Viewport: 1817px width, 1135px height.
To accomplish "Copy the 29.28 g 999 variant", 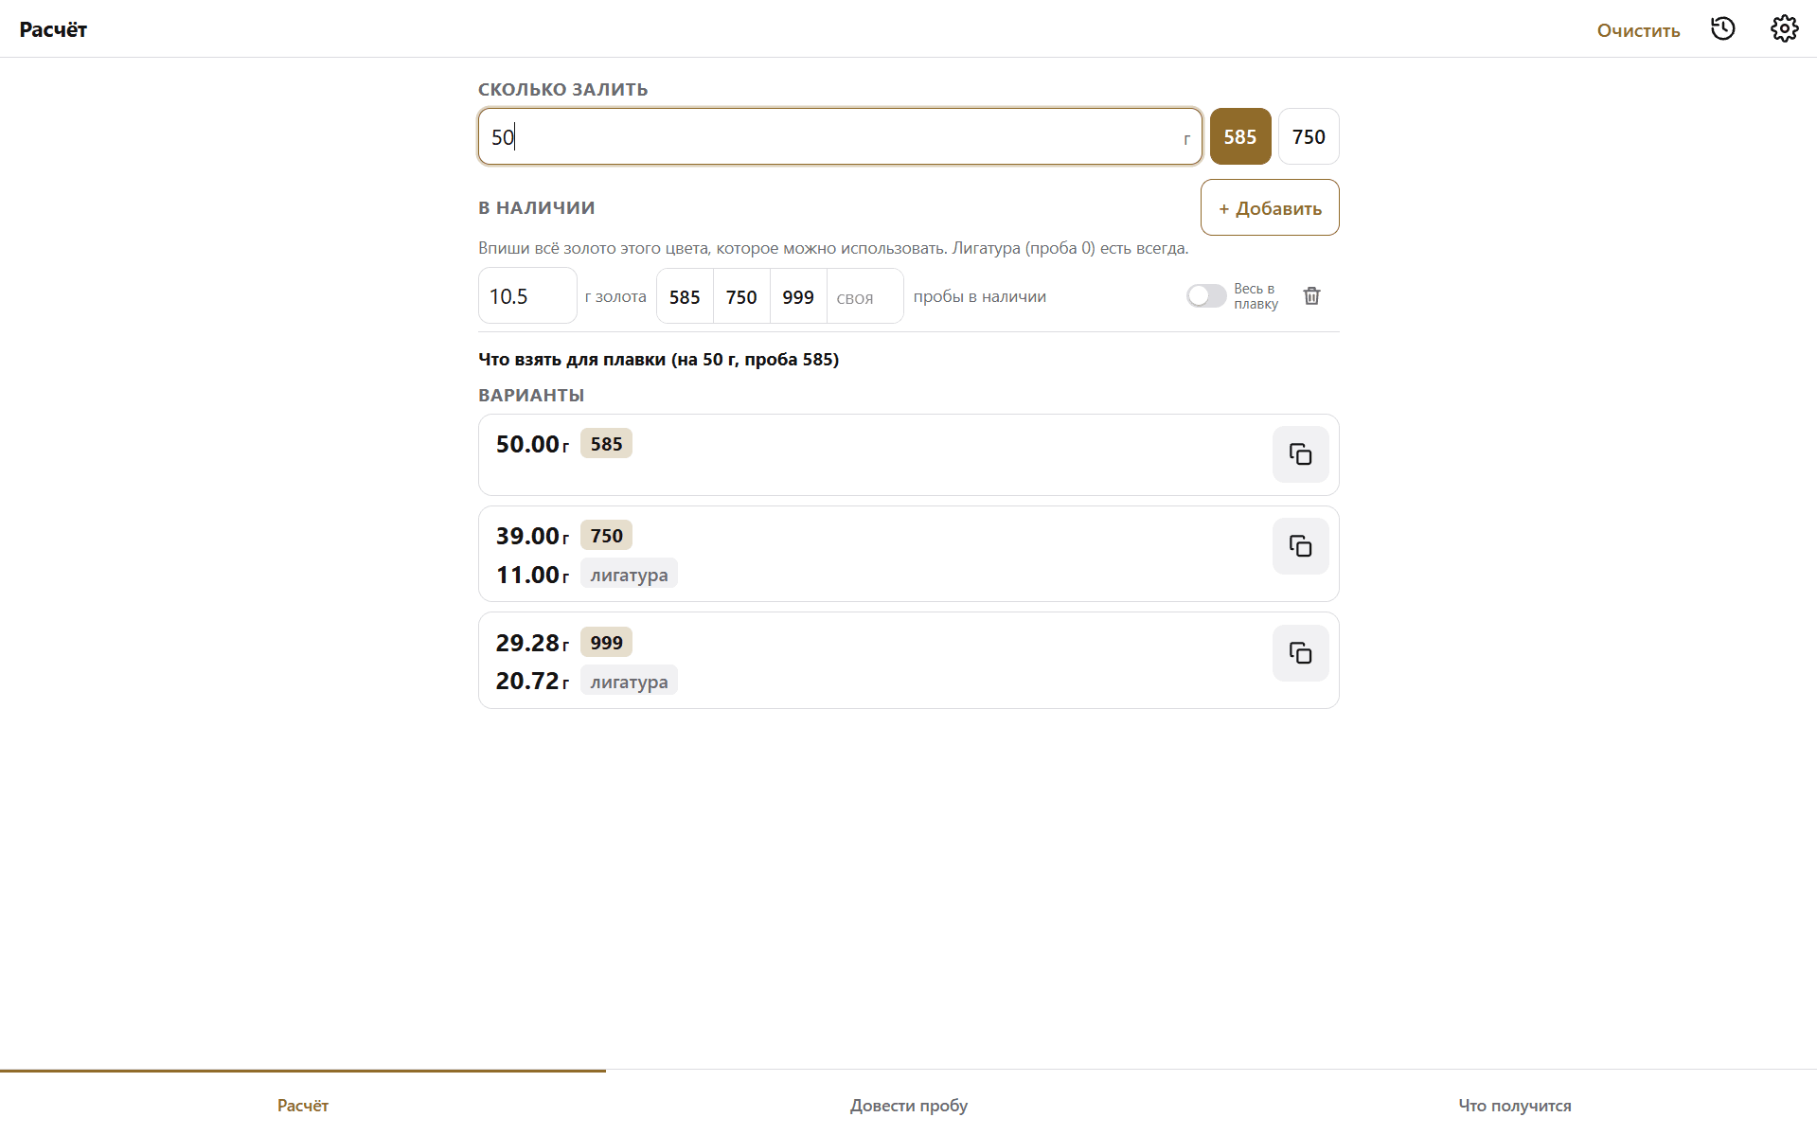I will [x=1300, y=653].
